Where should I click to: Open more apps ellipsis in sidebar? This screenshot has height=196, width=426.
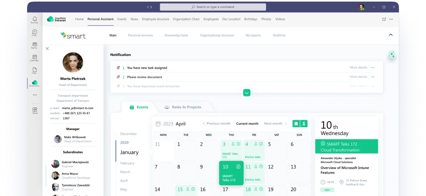pos(35,95)
